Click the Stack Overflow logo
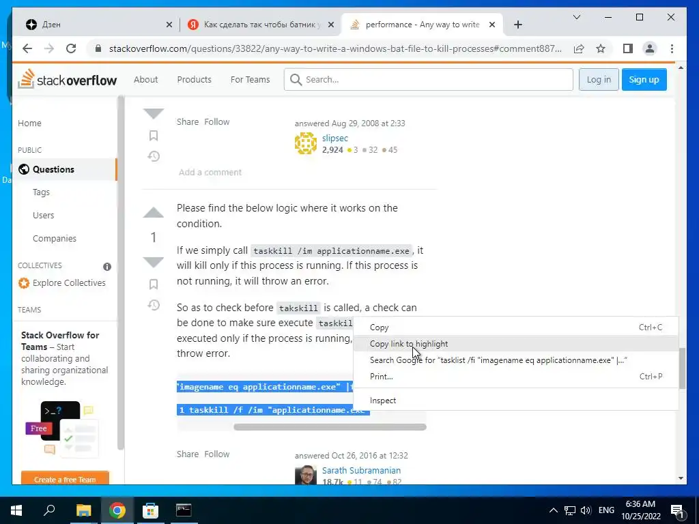699x524 pixels. pyautogui.click(x=68, y=79)
